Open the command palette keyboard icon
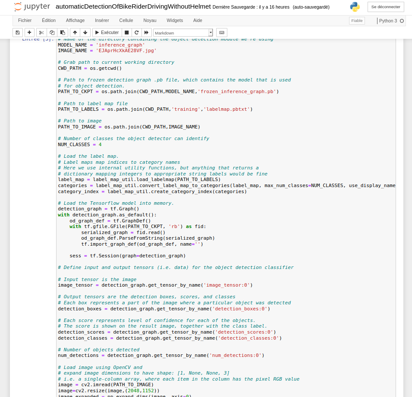 point(222,33)
